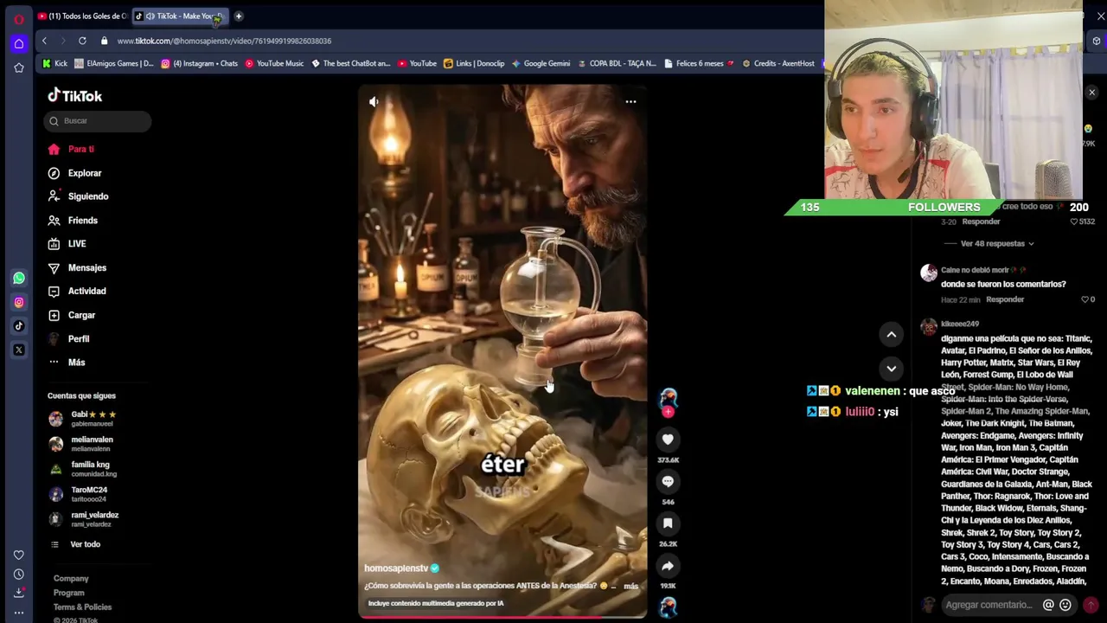1107x623 pixels.
Task: Open the Instagram Chats bookmark
Action: (199, 63)
